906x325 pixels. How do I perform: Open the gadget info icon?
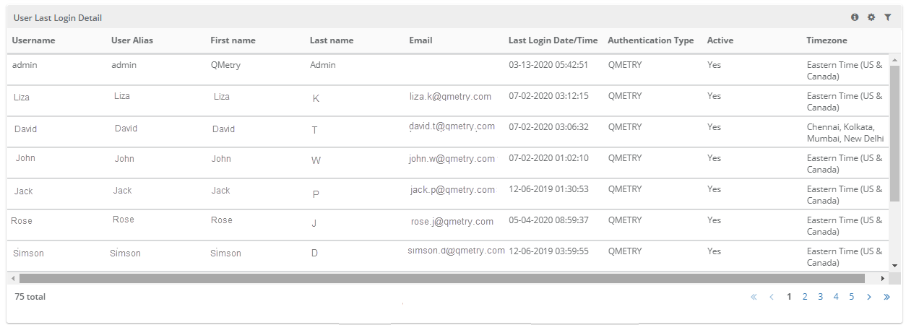[855, 17]
